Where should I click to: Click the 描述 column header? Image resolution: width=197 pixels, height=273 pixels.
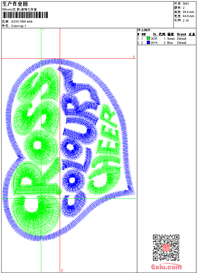[171, 34]
